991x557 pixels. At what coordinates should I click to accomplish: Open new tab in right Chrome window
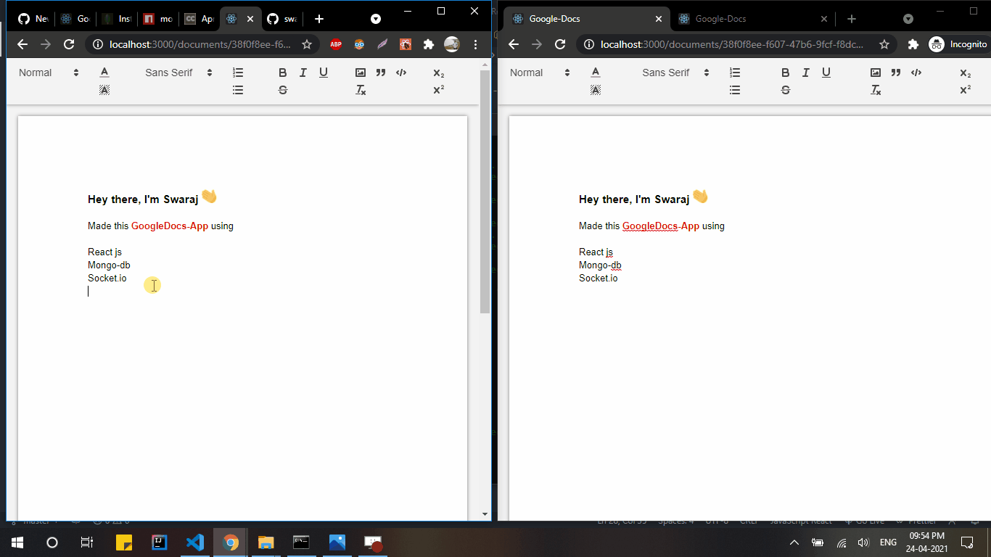852,19
